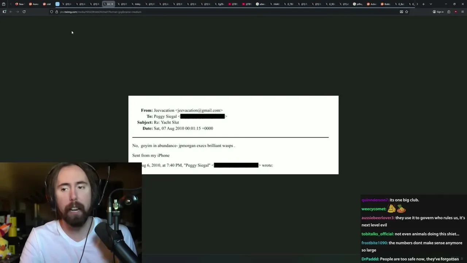Switch to the "G_Bu" X tab
Viewport: 467px width, 263px height.
399,4
